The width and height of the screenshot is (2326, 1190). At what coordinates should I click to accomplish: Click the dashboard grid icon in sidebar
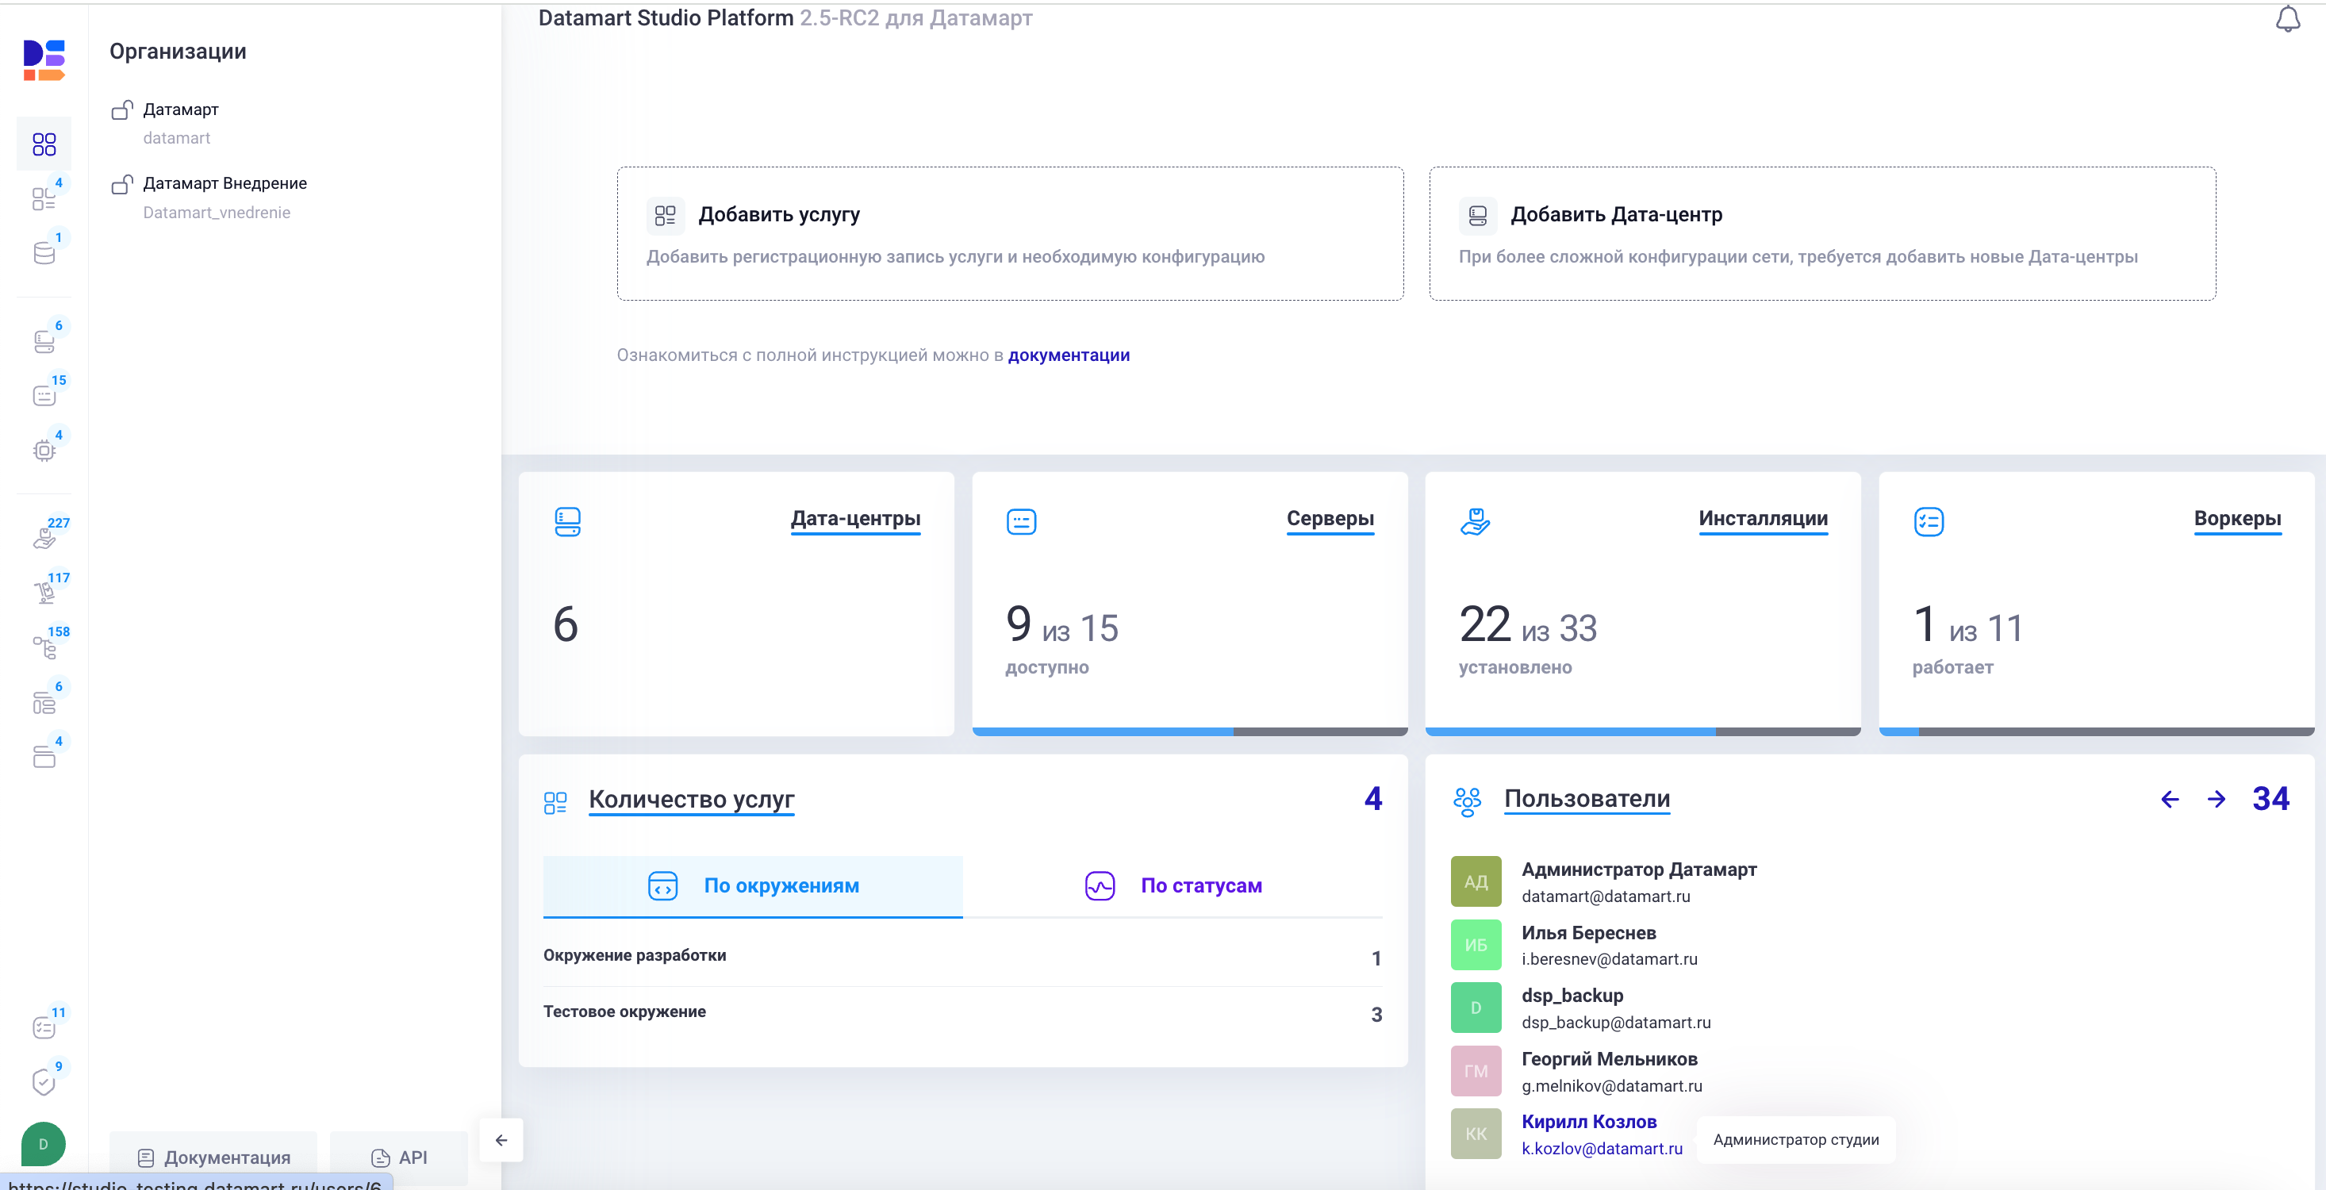click(44, 144)
